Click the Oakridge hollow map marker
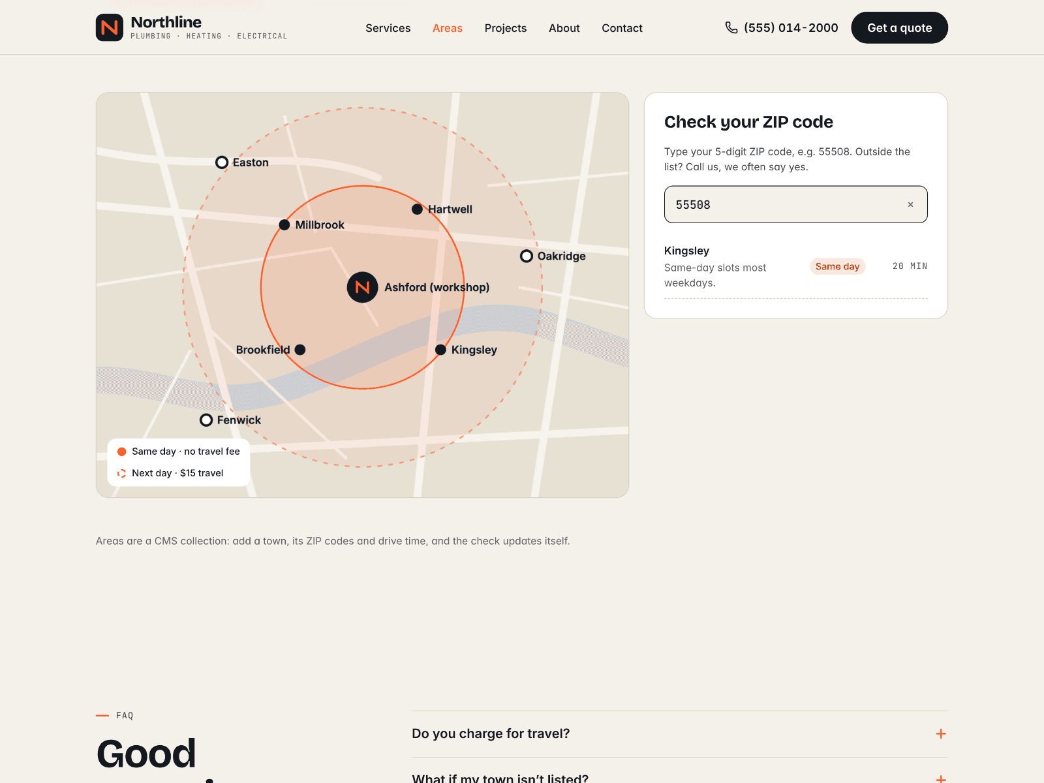This screenshot has height=783, width=1044. [x=527, y=256]
